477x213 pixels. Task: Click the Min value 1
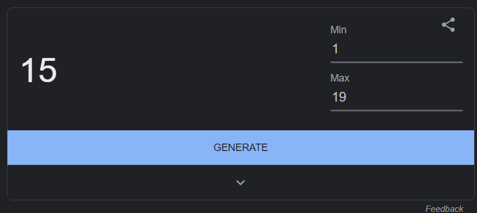point(335,49)
